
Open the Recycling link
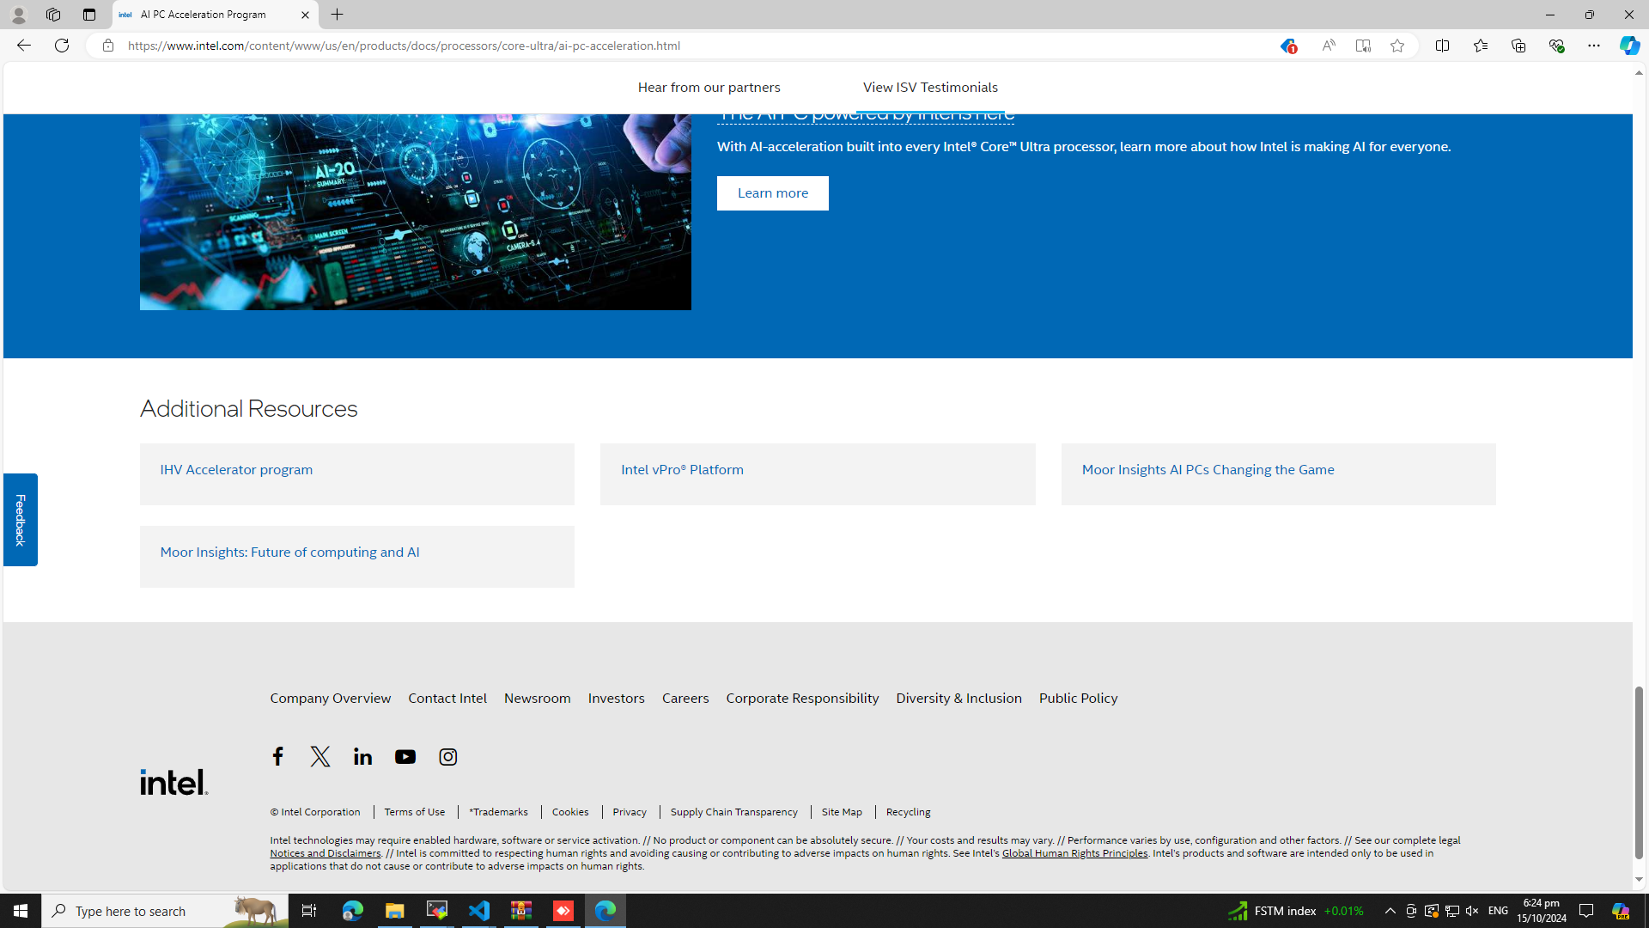tap(908, 812)
